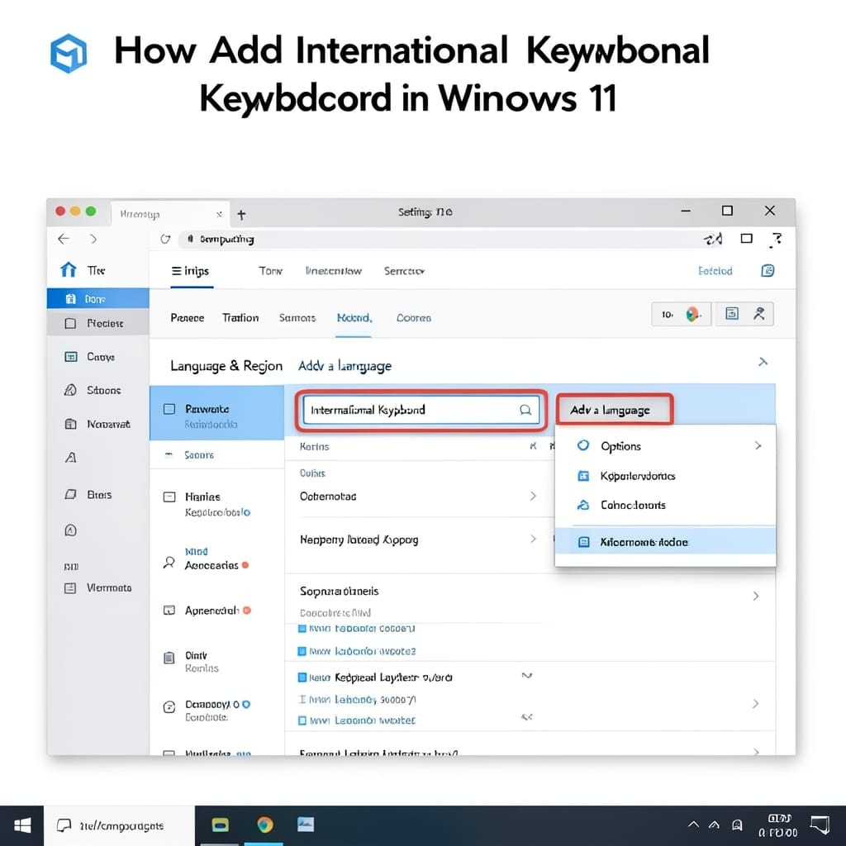Switch to the Semctor tab

tap(404, 271)
